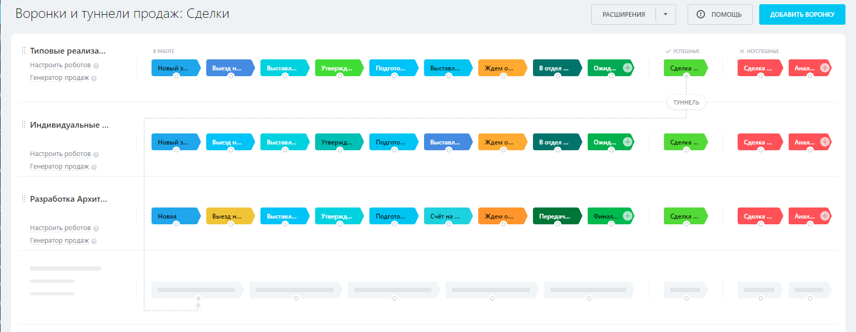
Task: Select yellow Выезд н... stage in Разработка funnel
Action: [229, 216]
